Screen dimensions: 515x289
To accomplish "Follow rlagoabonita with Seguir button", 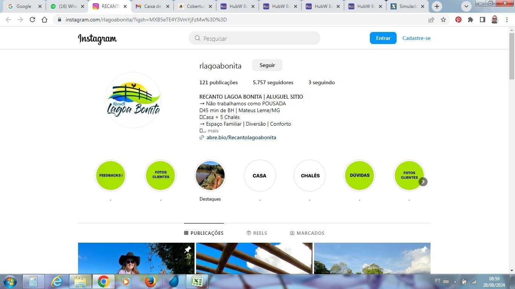I will pos(267,65).
